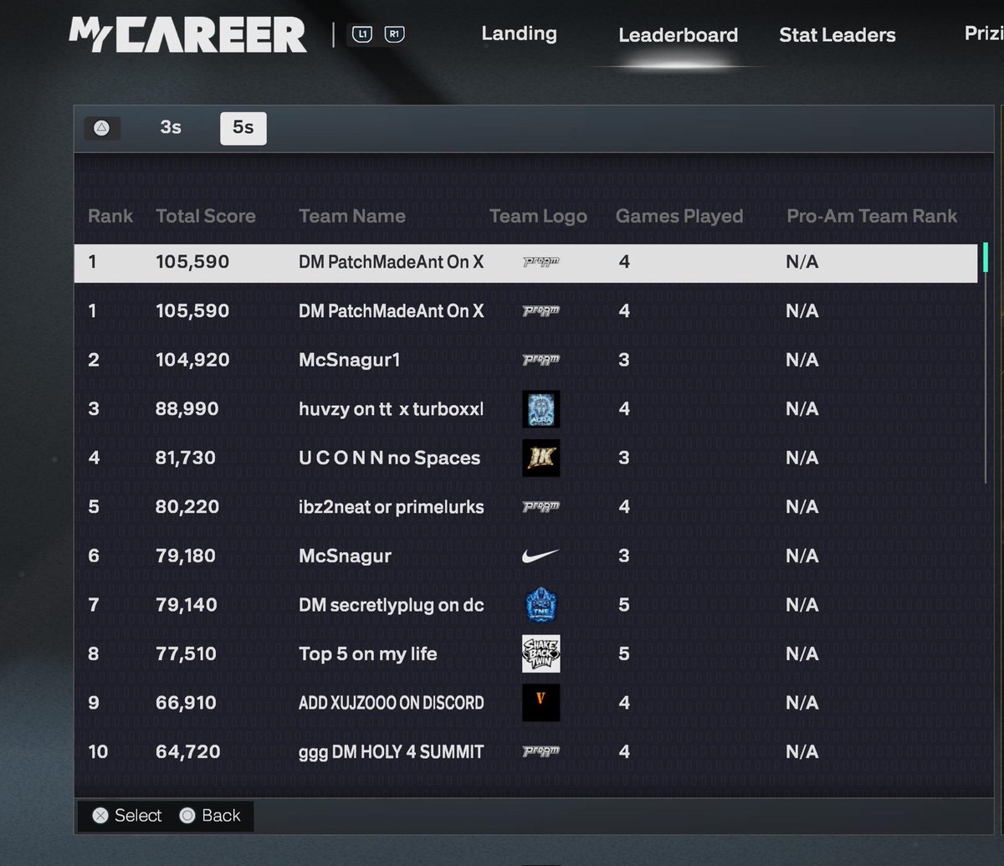
Task: Click the circle button icon next to Back
Action: coord(187,816)
